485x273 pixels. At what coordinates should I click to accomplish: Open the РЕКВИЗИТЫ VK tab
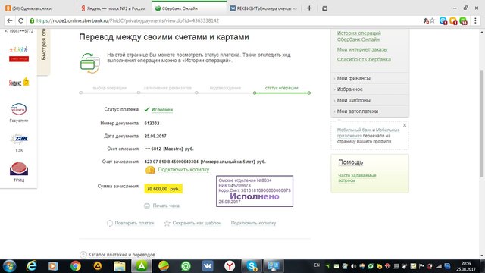pyautogui.click(x=264, y=8)
